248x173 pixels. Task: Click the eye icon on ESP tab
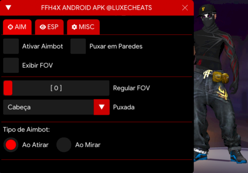click(x=43, y=27)
